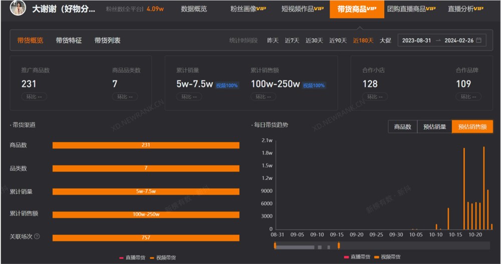This screenshot has width=501, height=264.
Task: Click the 合作品牌 value 109
Action: 463,84
